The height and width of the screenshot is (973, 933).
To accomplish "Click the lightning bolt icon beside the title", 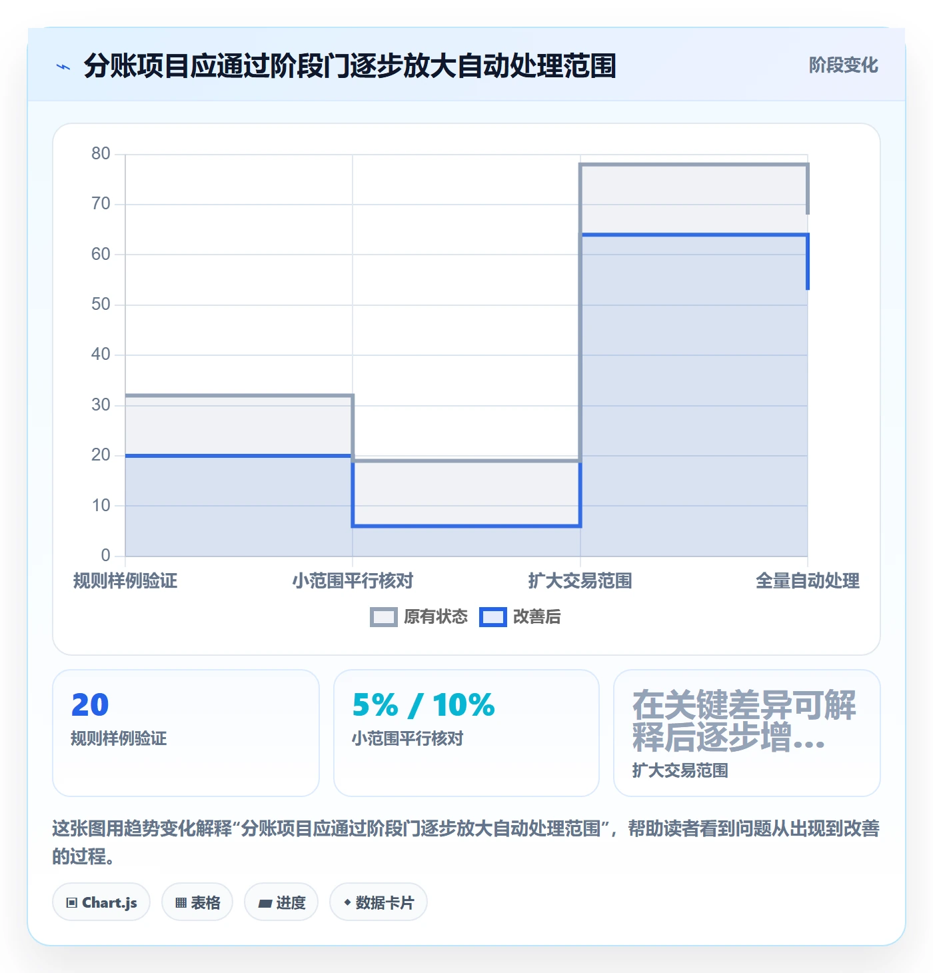I will pyautogui.click(x=63, y=67).
